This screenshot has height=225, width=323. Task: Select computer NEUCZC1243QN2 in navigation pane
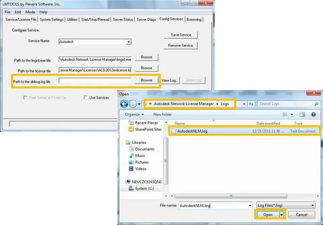(144, 182)
